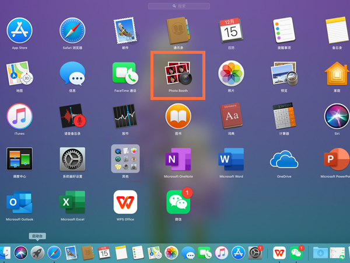Image resolution: width=350 pixels, height=263 pixels.
Task: Open the Photo Booth app
Action: (x=178, y=73)
